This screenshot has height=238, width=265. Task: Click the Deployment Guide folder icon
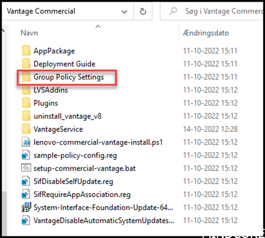pos(26,63)
